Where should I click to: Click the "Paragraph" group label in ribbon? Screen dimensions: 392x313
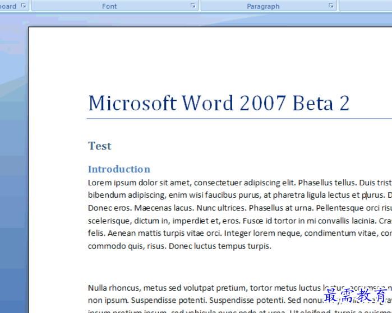(x=263, y=6)
